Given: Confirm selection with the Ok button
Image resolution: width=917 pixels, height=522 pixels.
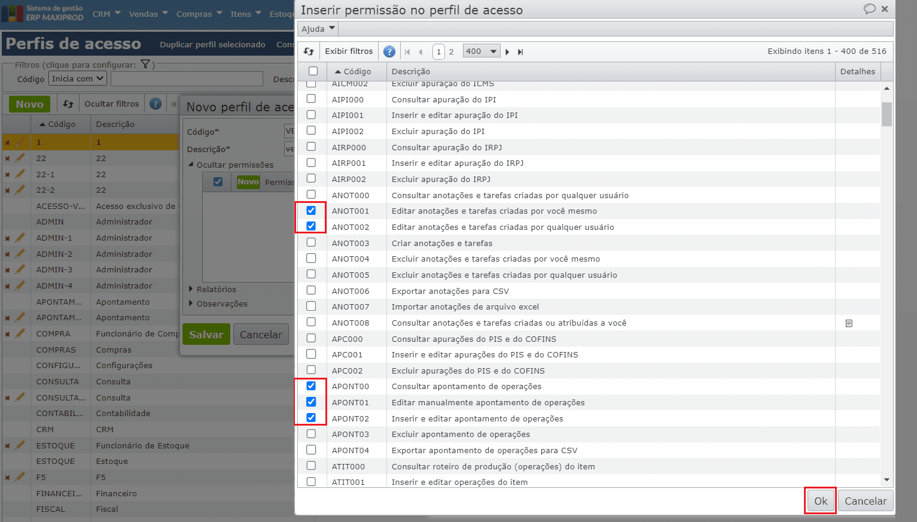Looking at the screenshot, I should 821,501.
